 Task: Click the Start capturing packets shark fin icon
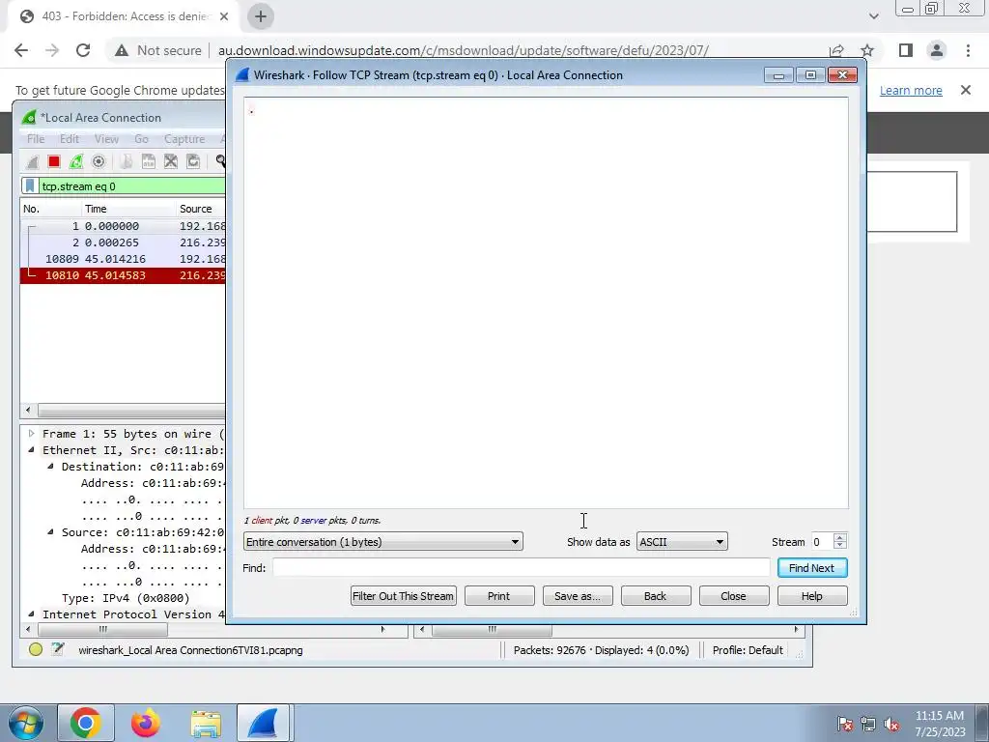[32, 161]
